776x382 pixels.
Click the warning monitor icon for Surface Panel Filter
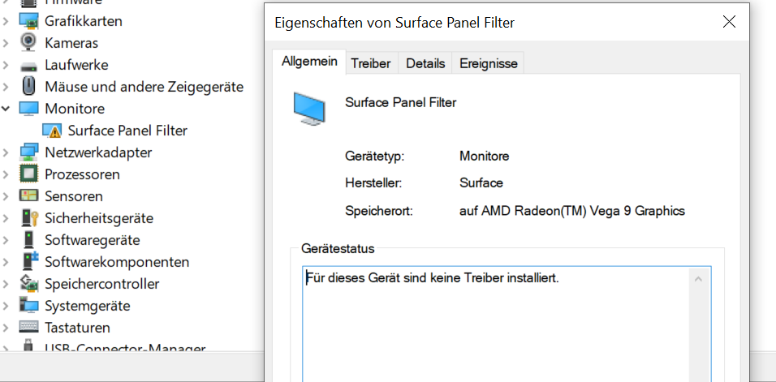pyautogui.click(x=52, y=131)
